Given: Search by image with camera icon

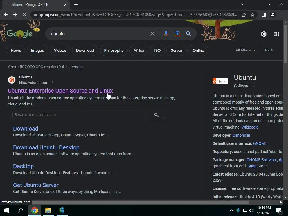Looking at the screenshot, I should click(x=177, y=34).
